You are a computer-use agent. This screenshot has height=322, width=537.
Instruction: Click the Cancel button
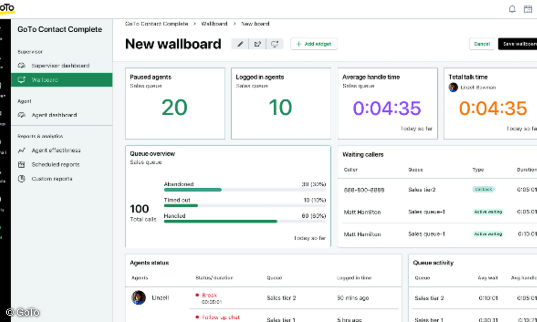click(482, 44)
